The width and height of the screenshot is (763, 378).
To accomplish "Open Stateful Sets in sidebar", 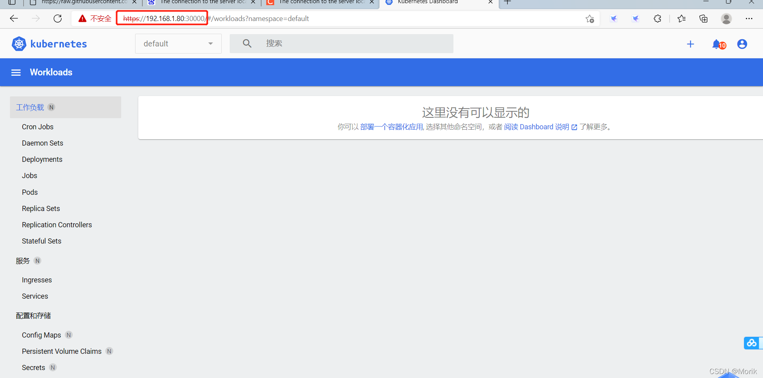I will tap(42, 241).
